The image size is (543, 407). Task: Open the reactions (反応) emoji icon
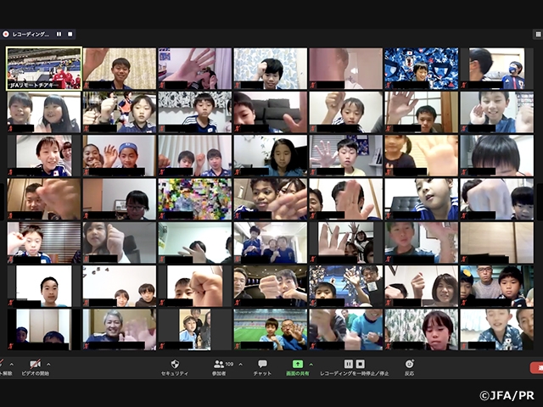click(410, 364)
